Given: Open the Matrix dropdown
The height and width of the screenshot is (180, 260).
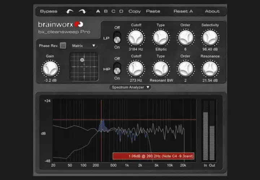Looking at the screenshot, I should (84, 46).
